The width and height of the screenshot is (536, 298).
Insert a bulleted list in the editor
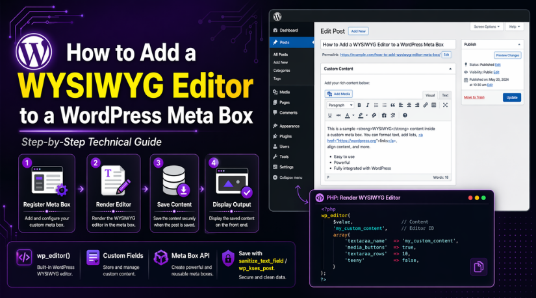tap(376, 105)
